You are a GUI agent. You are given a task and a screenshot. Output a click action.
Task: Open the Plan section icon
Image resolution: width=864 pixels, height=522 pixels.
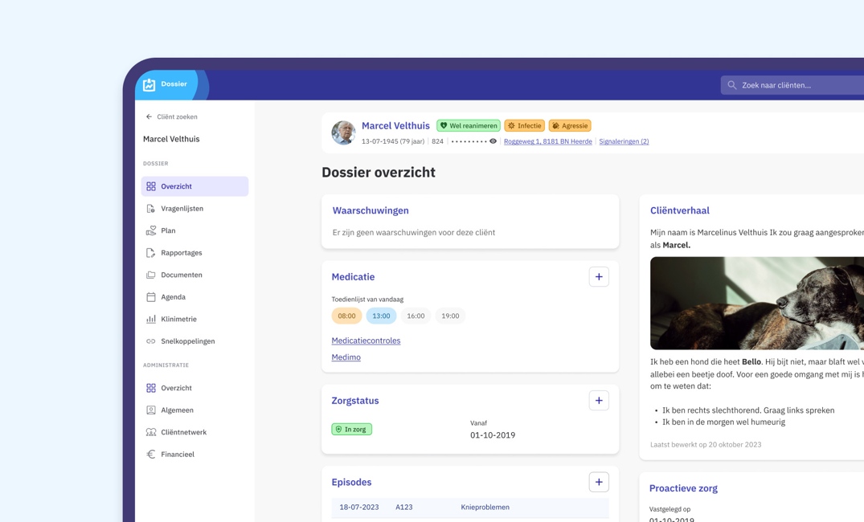(151, 230)
